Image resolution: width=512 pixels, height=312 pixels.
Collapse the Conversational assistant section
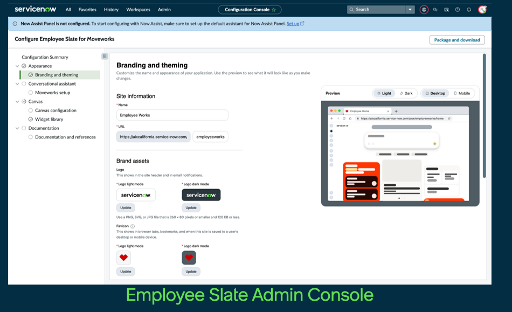pos(17,84)
